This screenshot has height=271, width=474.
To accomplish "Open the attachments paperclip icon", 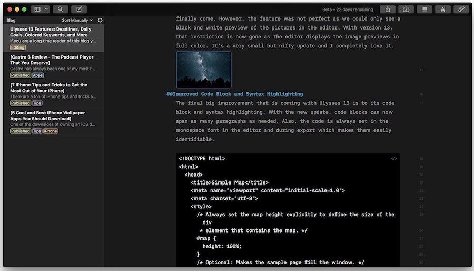I will tap(461, 9).
